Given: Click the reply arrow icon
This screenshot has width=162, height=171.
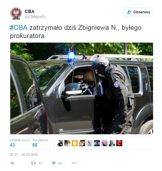Looking at the screenshot, I should (12, 163).
